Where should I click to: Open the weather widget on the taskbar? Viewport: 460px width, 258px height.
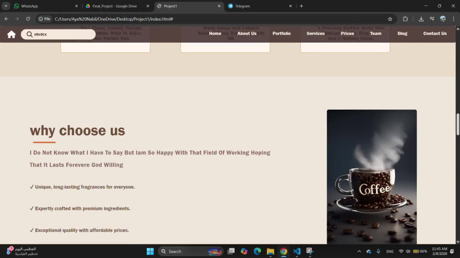pos(22,251)
